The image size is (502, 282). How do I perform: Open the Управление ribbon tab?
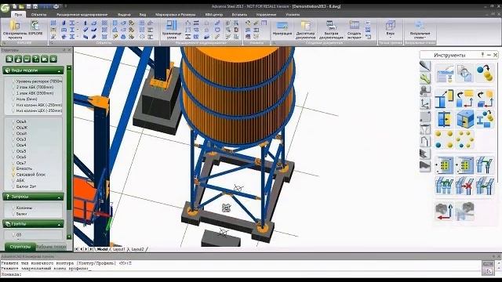pos(266,14)
